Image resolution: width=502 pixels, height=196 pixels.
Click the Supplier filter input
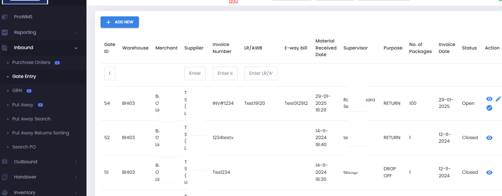(195, 73)
